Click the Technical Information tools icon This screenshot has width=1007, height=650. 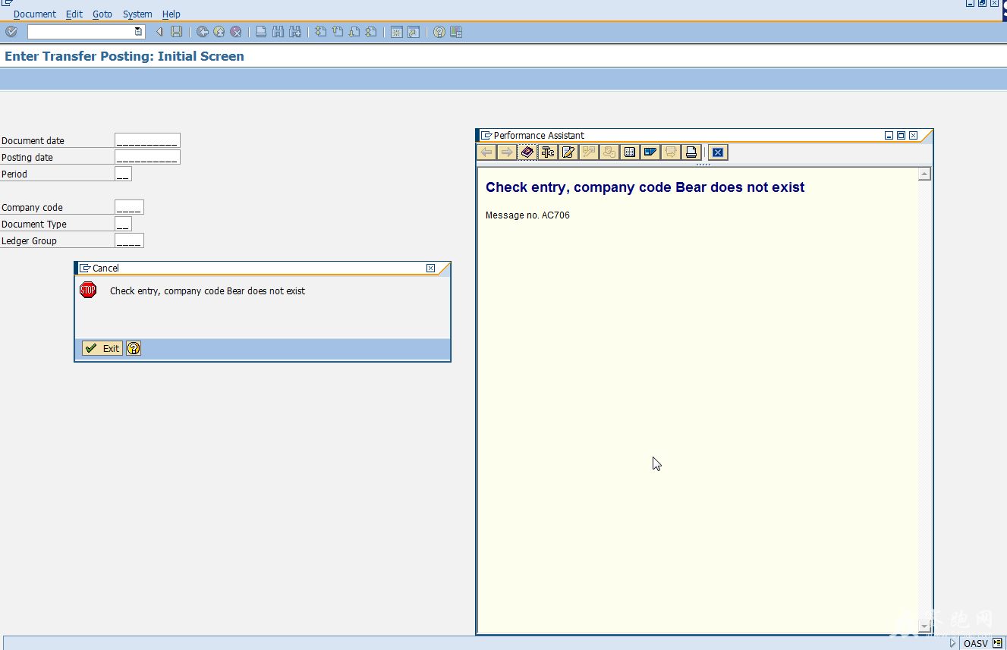coord(548,152)
